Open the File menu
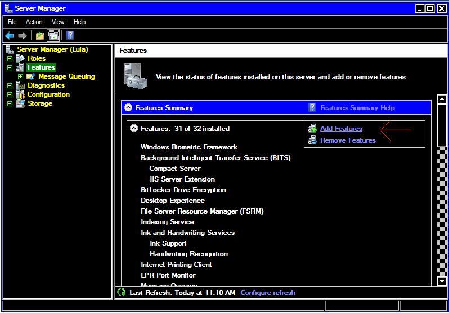Image resolution: width=449 pixels, height=313 pixels. 12,22
